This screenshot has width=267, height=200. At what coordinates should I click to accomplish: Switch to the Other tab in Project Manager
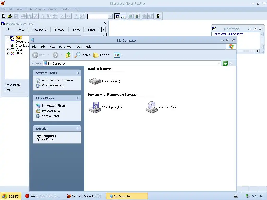pos(92,30)
